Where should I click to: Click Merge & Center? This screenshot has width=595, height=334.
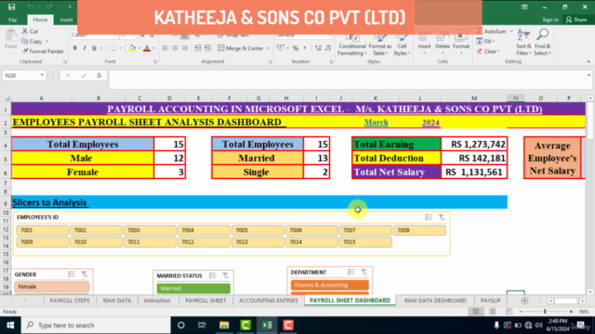point(241,48)
